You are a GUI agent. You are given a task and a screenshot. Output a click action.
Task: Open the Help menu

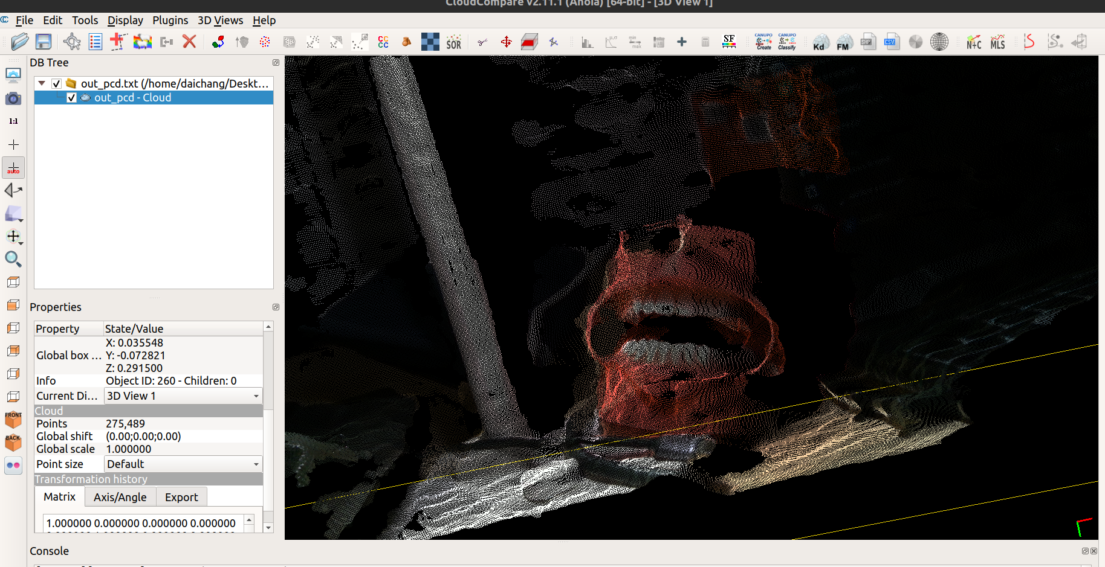[x=264, y=21]
